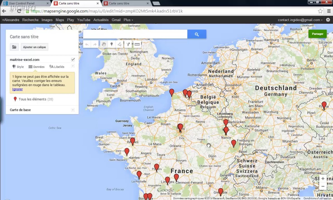Click into the map search field

coord(135,34)
